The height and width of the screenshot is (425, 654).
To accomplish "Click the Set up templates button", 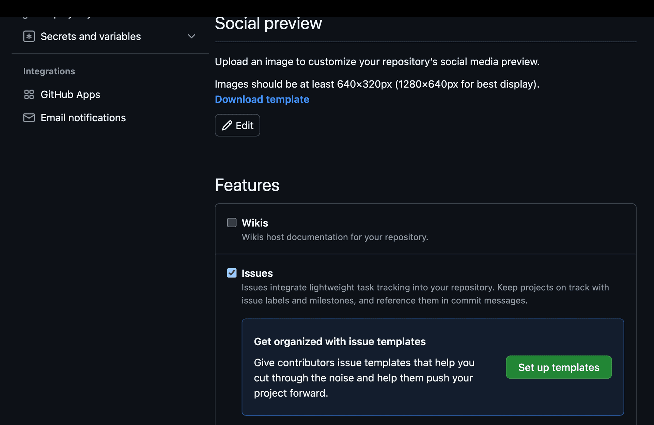I will [x=559, y=367].
